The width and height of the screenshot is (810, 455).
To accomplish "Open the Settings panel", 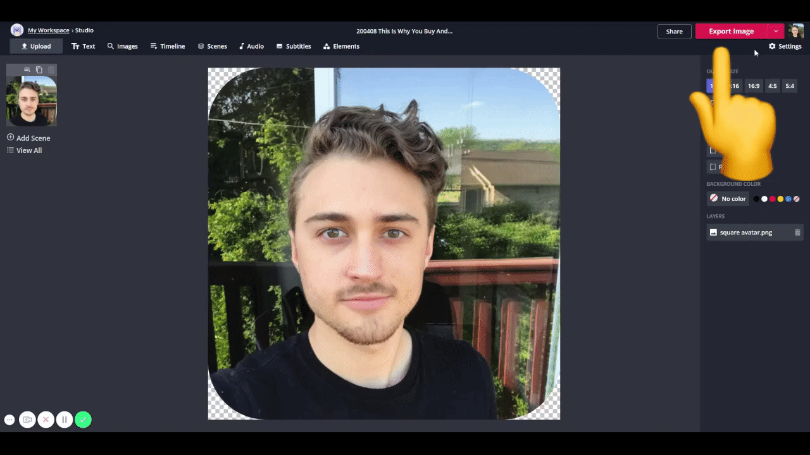I will 785,46.
